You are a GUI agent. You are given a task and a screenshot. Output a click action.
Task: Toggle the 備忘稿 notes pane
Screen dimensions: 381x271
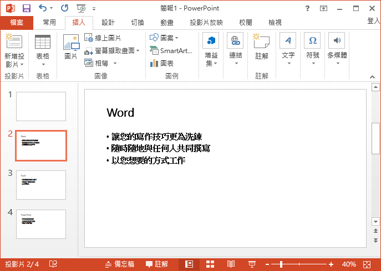click(119, 264)
